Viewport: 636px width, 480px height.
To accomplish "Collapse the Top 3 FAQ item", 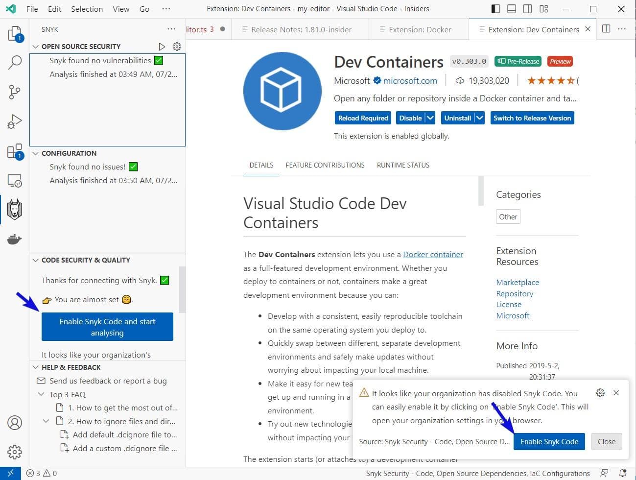I will 41,394.
